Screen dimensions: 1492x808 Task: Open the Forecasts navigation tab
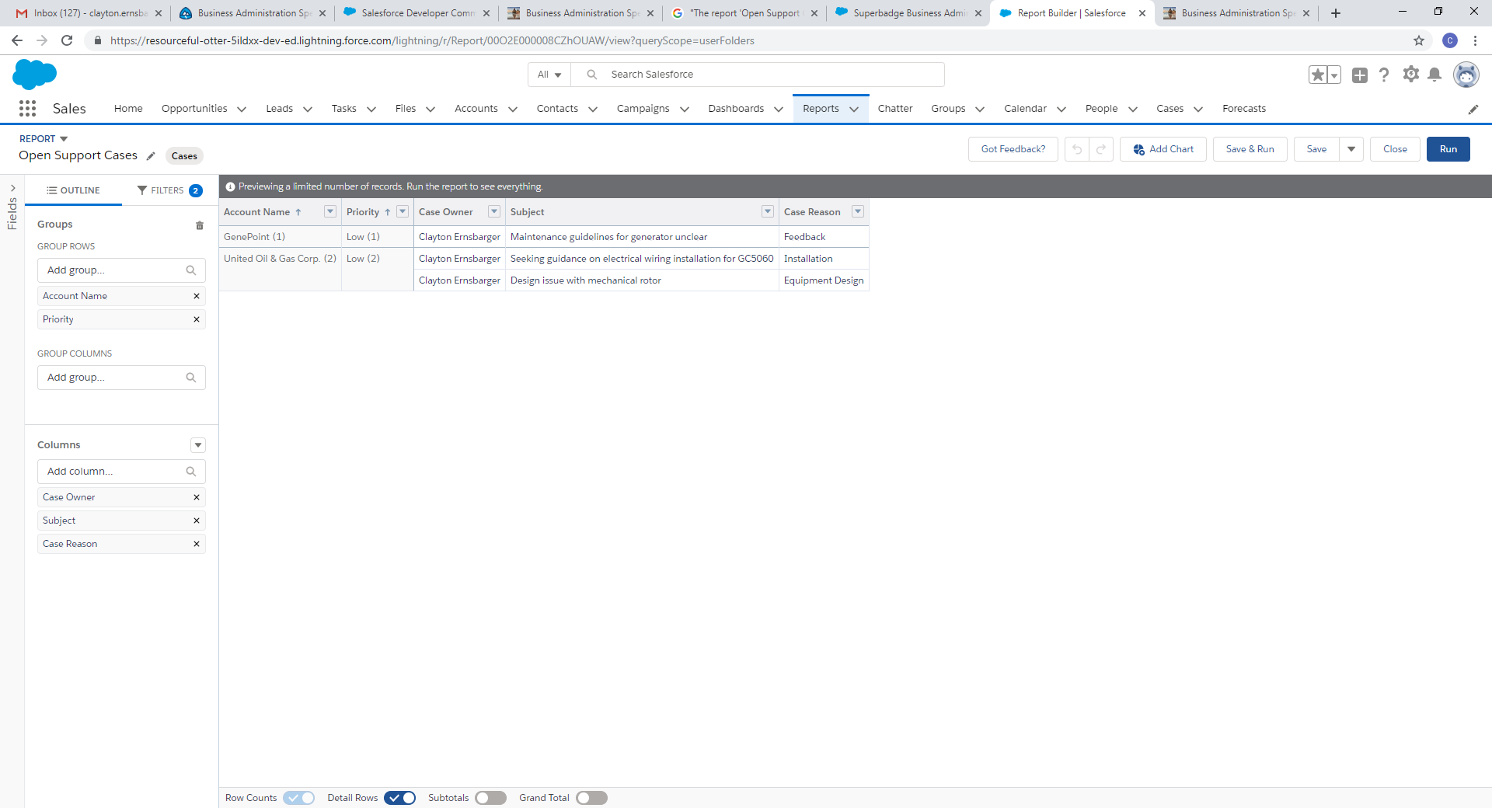tap(1244, 109)
